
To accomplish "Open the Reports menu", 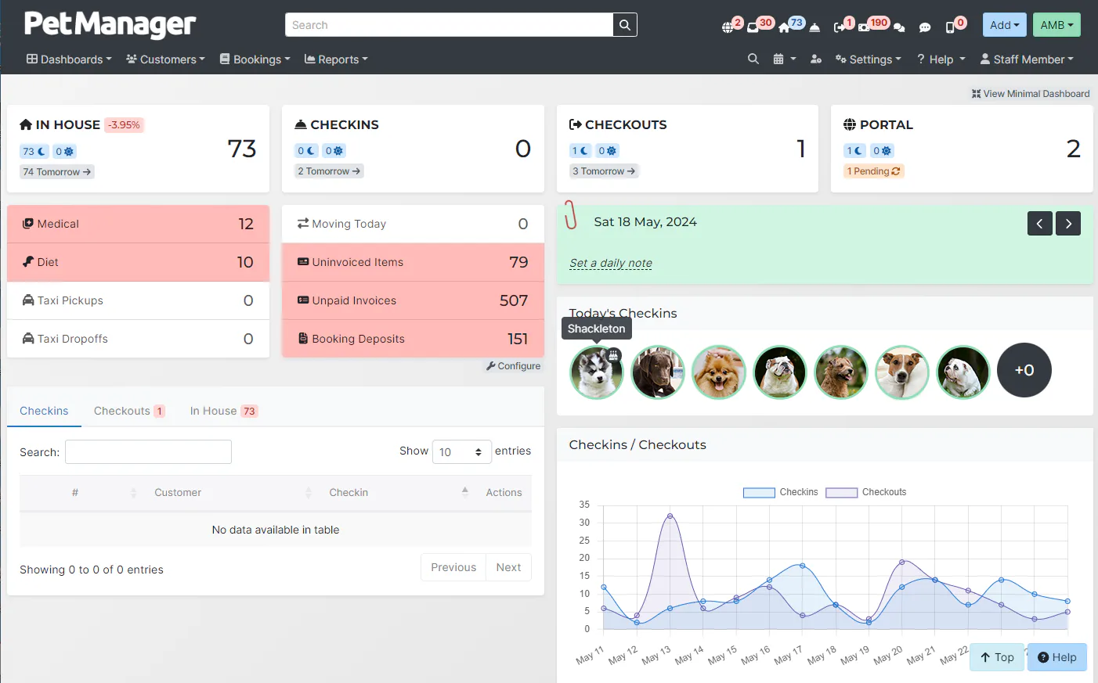I will coord(335,59).
